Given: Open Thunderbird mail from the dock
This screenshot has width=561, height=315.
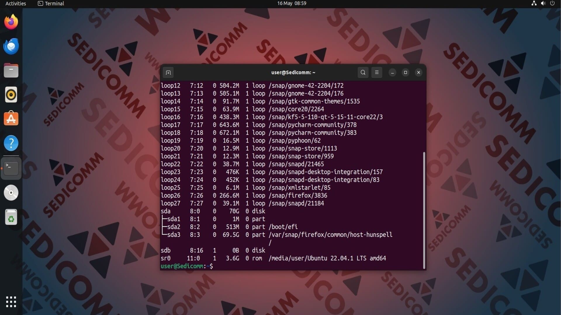Looking at the screenshot, I should coord(11,46).
